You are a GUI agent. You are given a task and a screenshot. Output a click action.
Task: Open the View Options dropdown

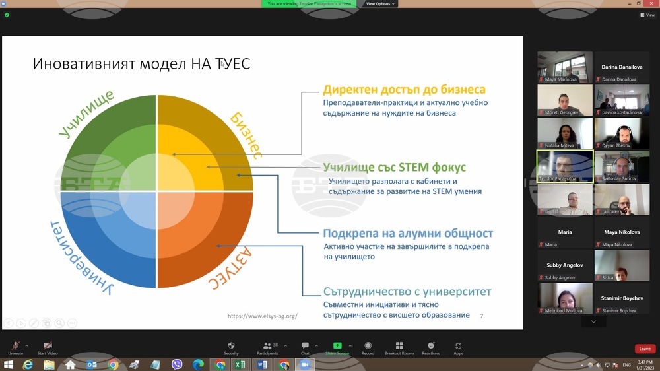381,4
